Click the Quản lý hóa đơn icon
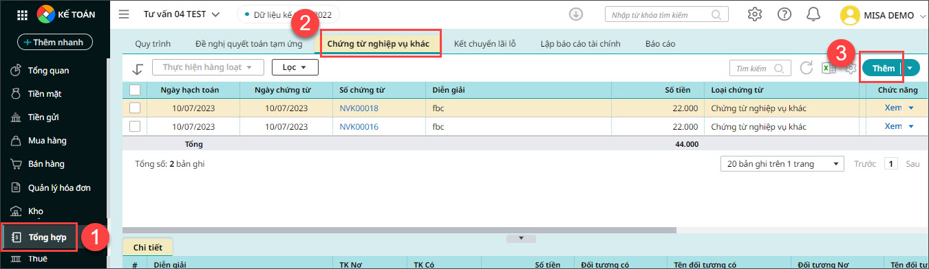Screen dimensions: 929x269 pos(16,187)
